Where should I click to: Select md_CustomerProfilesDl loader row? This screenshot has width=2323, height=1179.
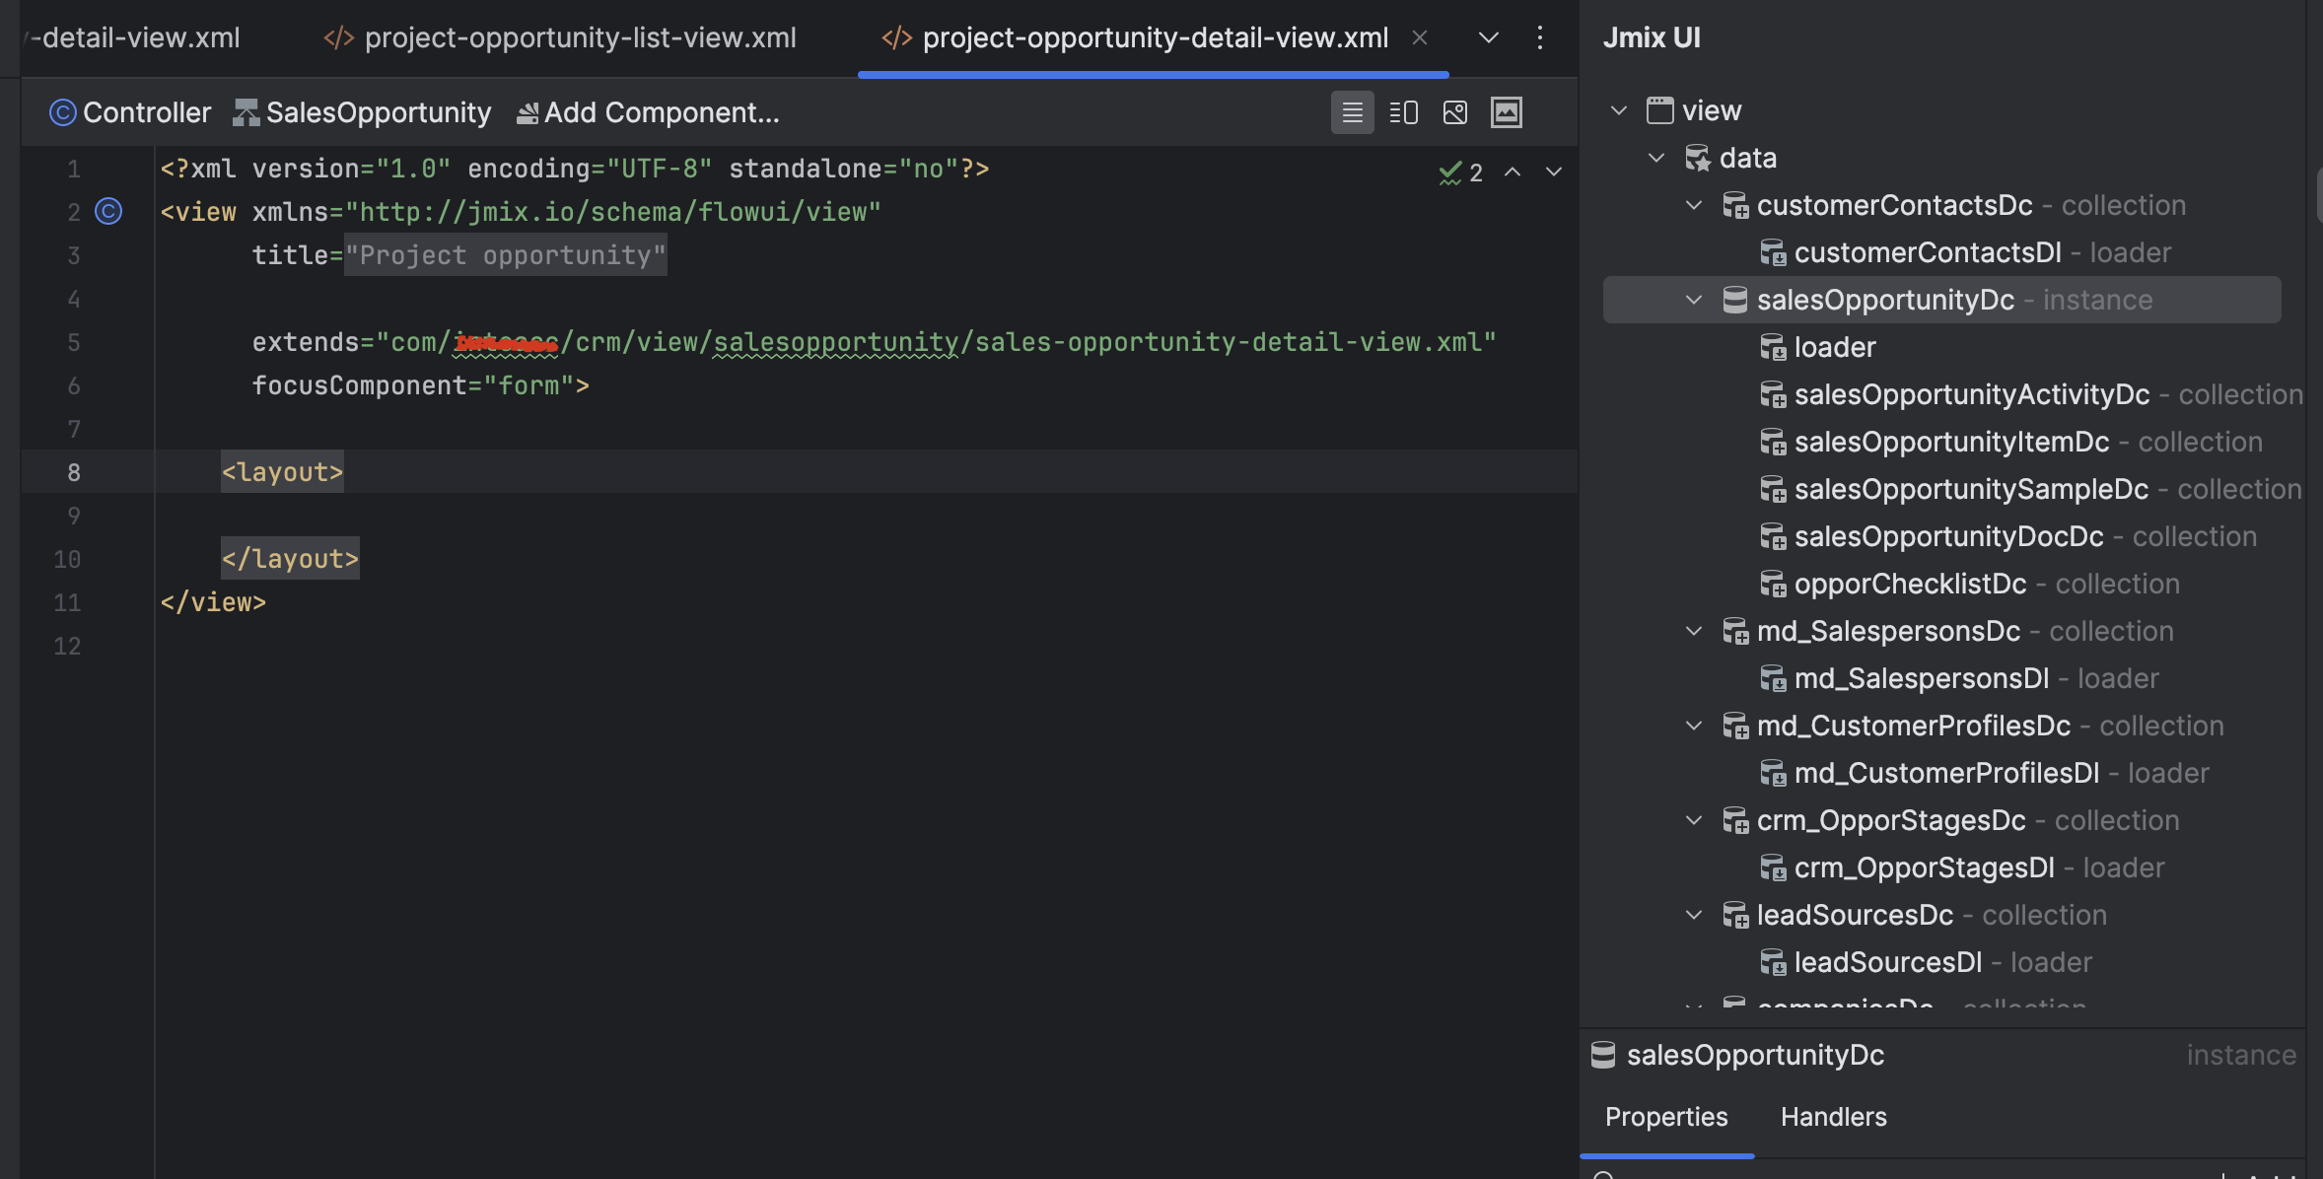coord(1942,773)
